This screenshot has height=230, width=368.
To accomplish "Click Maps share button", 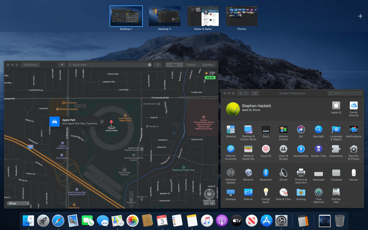I will 158,65.
